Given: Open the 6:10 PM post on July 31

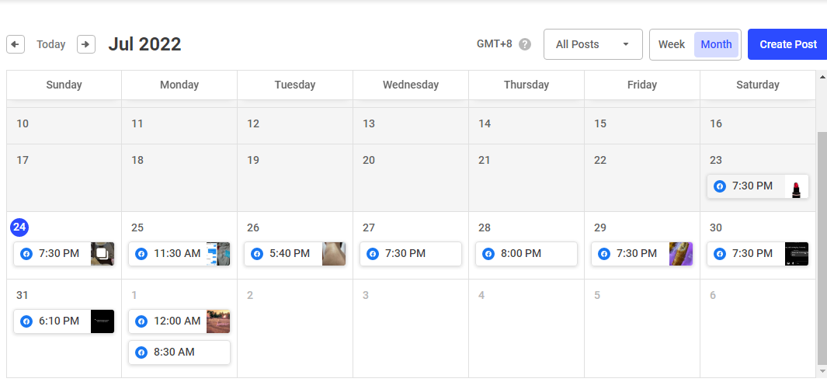Looking at the screenshot, I should 59,321.
